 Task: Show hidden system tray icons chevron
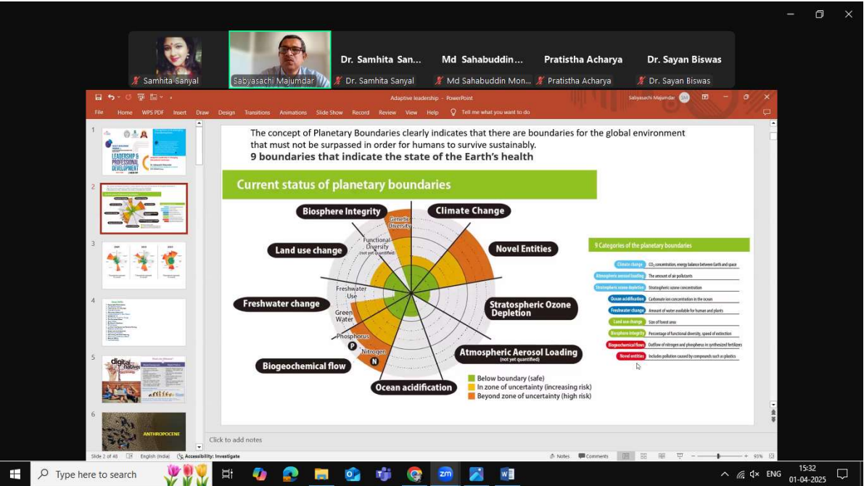tap(725, 474)
